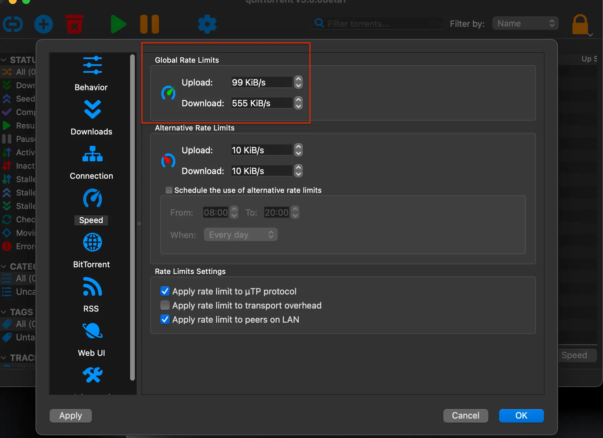Screen dimensions: 603x438
Task: Open the Web UI settings page
Action: [92, 339]
